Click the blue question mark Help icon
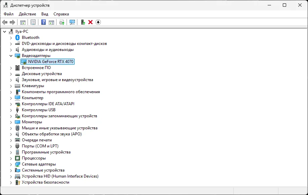308x195 pixels. [x=43, y=22]
